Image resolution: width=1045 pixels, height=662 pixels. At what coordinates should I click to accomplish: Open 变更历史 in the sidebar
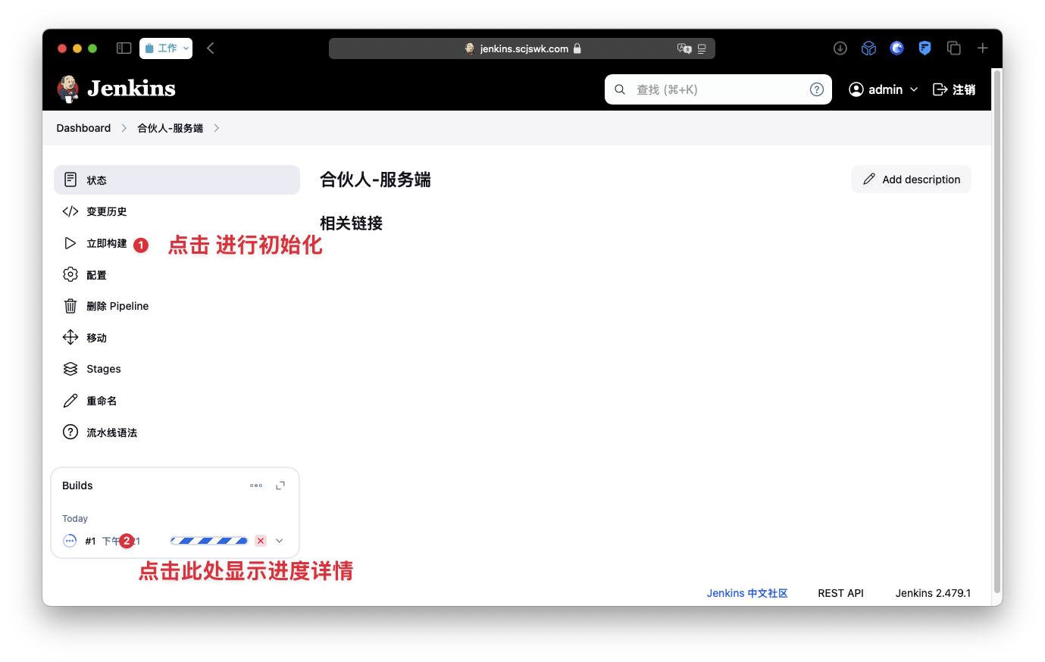click(177, 211)
